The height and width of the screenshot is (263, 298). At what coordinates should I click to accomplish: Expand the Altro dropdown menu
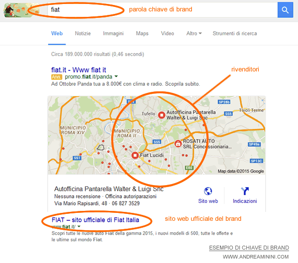(x=194, y=33)
